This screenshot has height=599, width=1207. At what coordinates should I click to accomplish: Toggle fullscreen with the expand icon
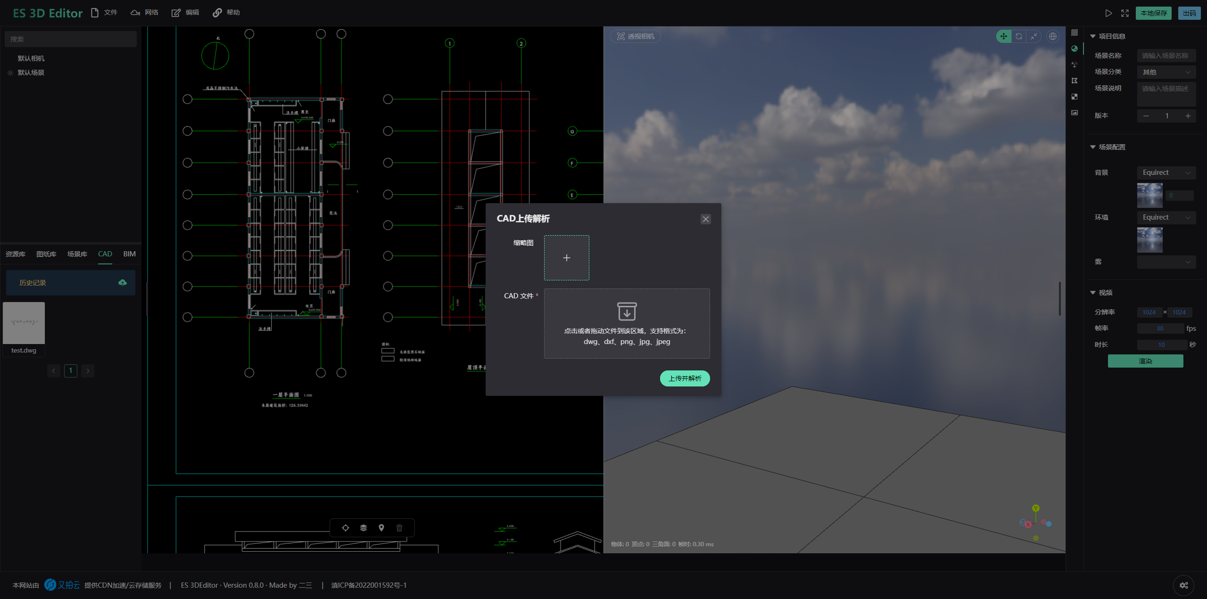tap(1125, 13)
